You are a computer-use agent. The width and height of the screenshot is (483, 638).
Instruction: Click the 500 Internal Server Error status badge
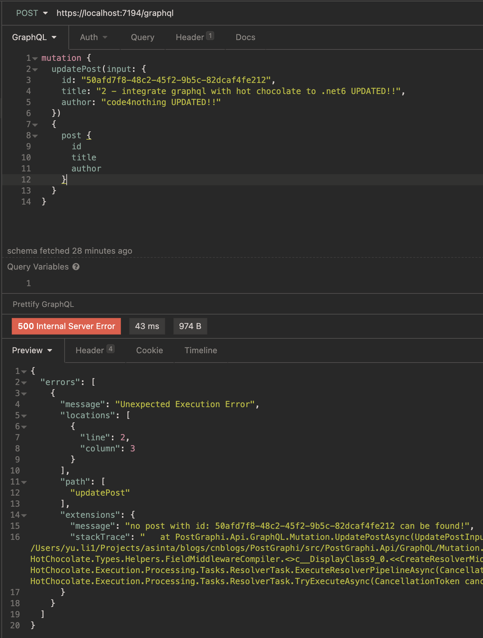(x=66, y=326)
